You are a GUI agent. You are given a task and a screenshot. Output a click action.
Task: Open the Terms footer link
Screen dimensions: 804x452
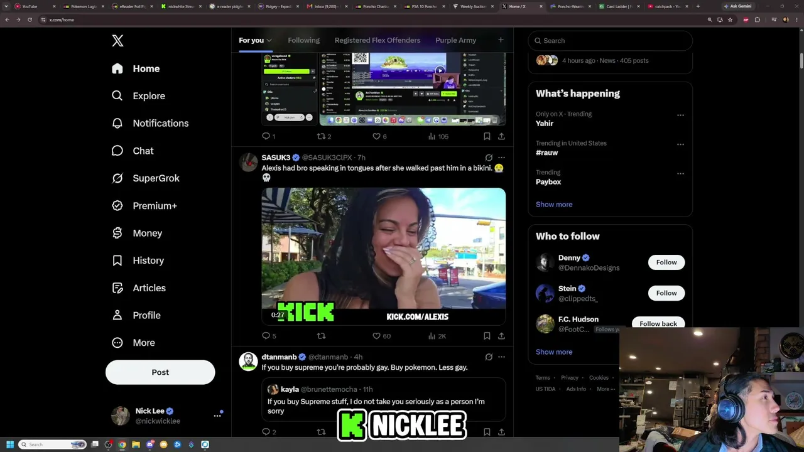pos(543,378)
